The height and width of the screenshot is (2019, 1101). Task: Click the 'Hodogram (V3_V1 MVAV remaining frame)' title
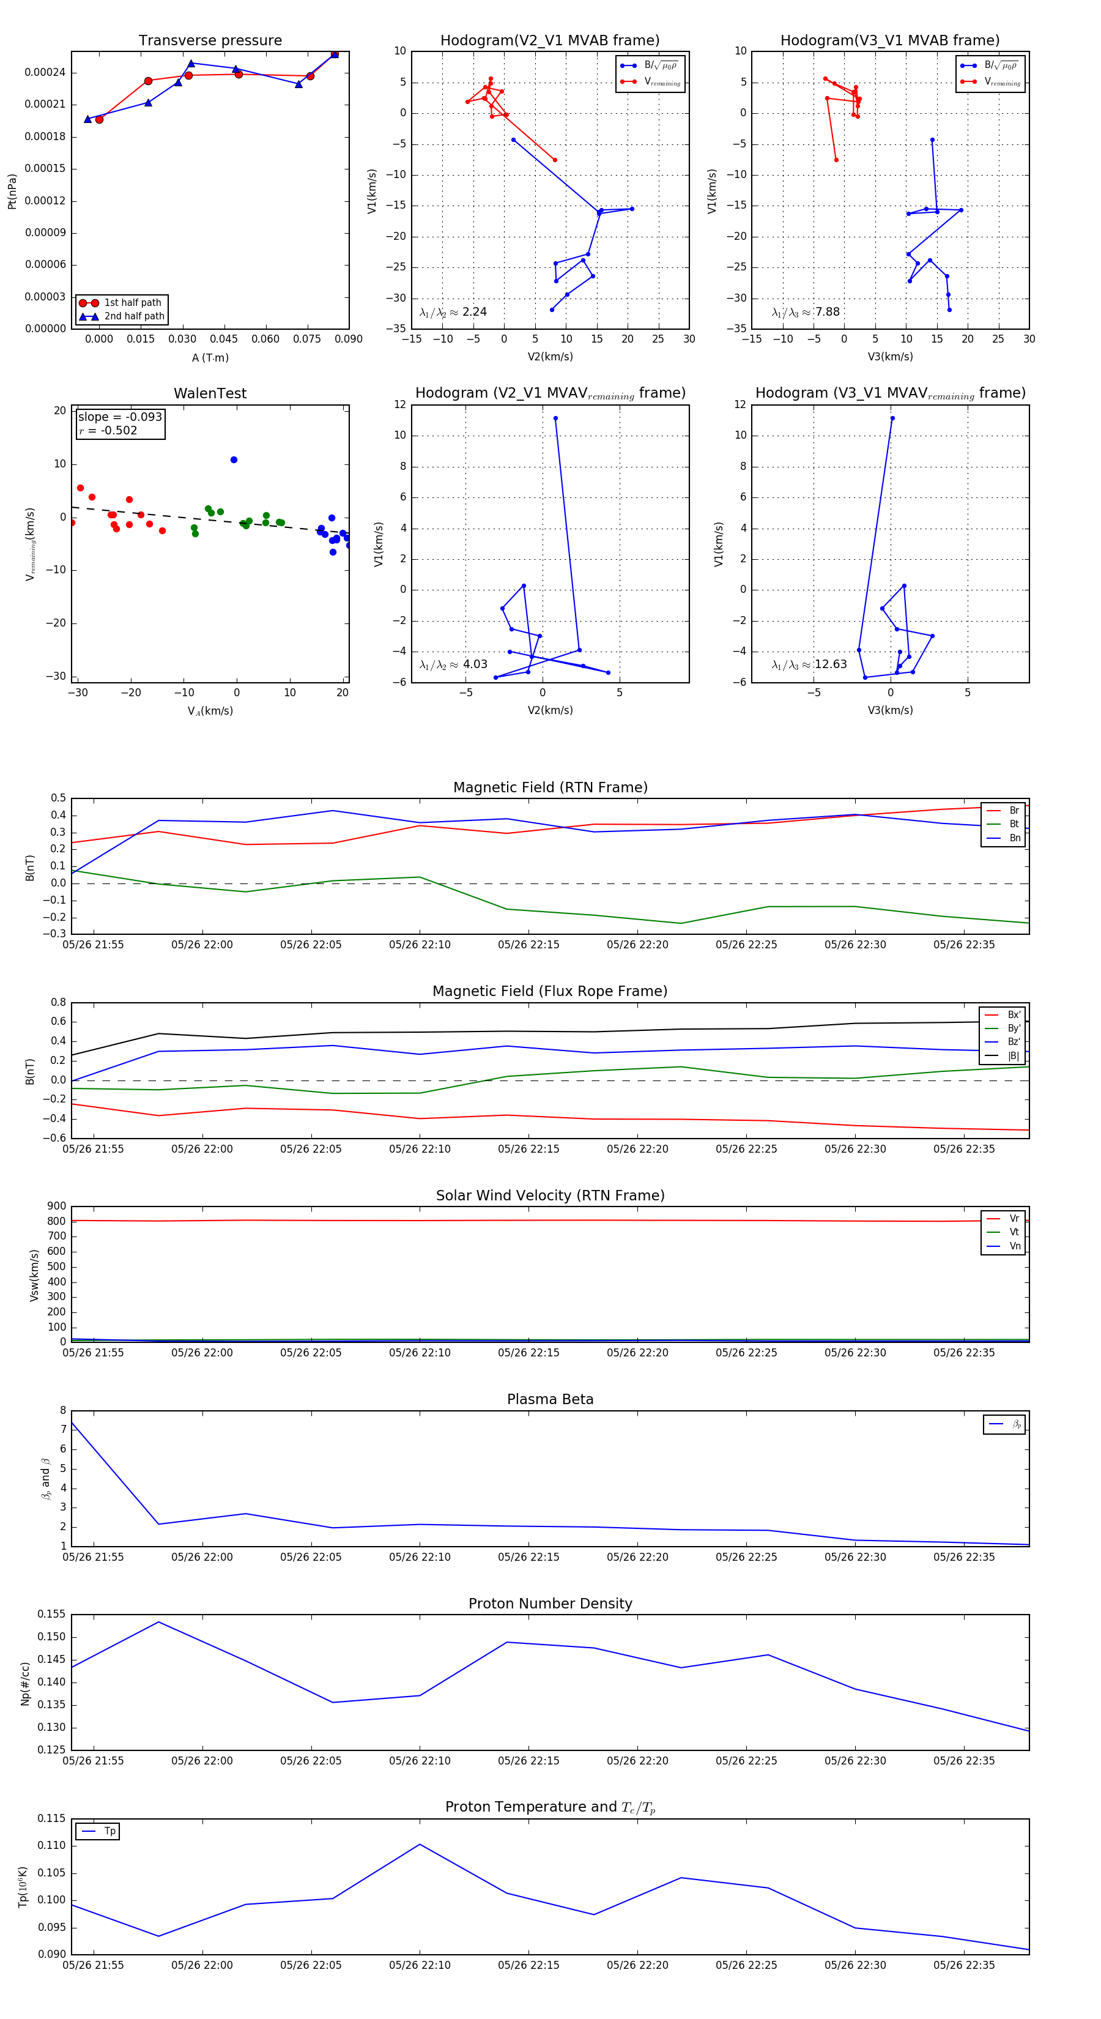(890, 393)
